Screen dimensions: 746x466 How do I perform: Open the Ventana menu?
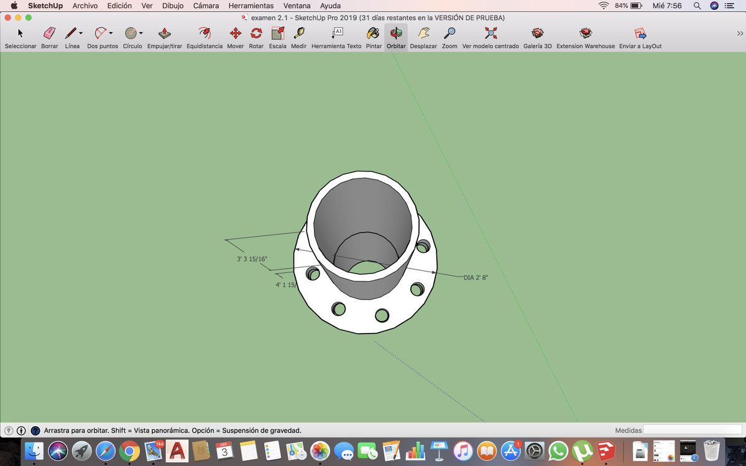297,6
